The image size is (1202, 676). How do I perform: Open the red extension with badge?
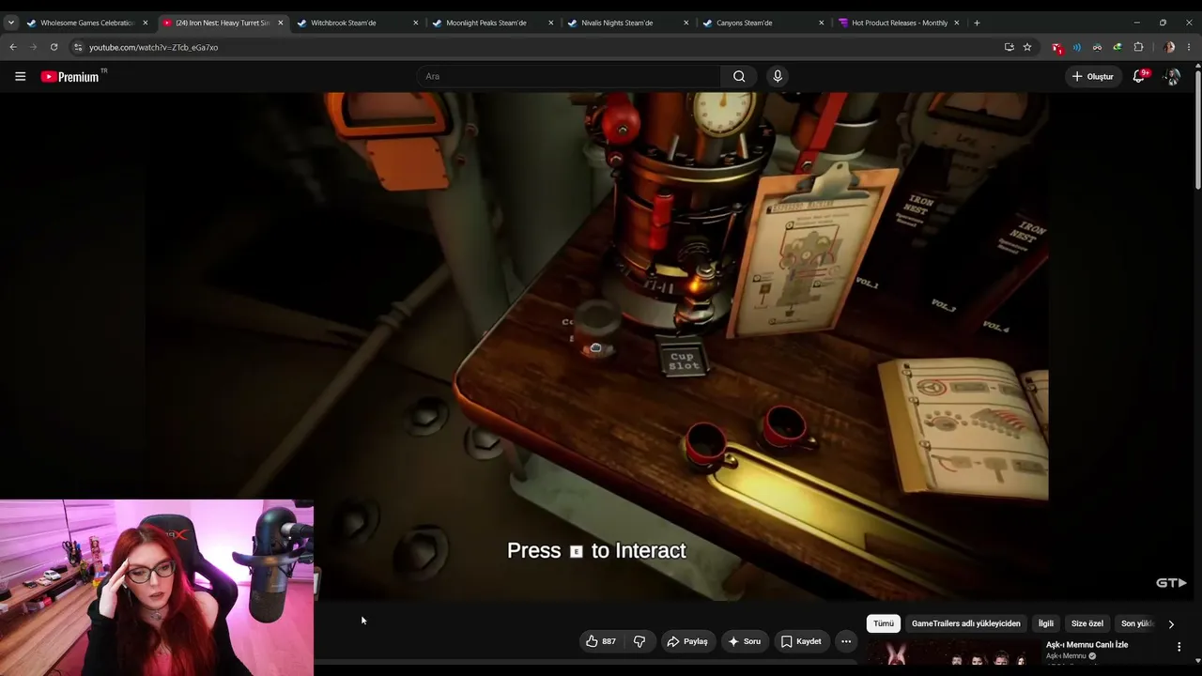coord(1057,47)
